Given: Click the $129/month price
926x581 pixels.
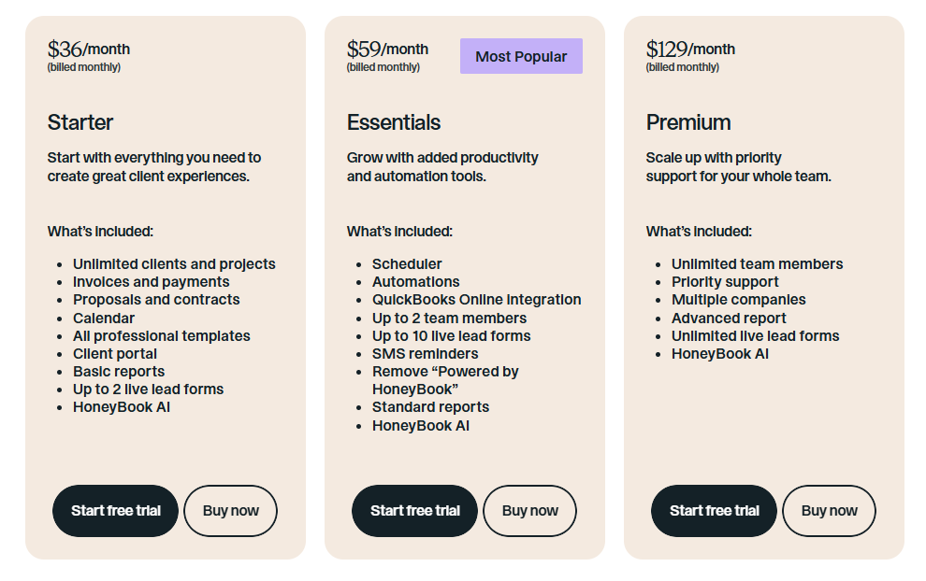Looking at the screenshot, I should pos(690,49).
